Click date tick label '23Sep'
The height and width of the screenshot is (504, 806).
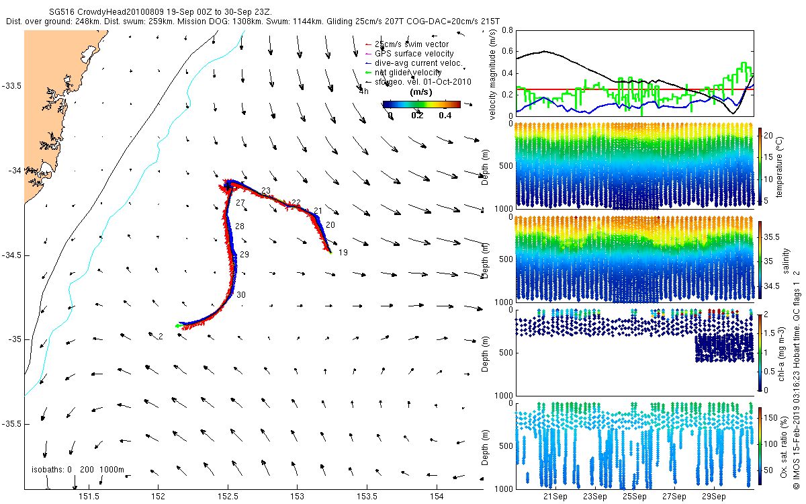(595, 497)
